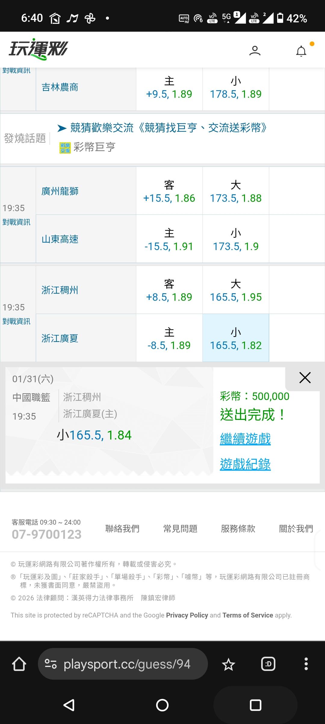Bookmark this page with the star icon
Image resolution: width=325 pixels, height=724 pixels.
click(228, 664)
